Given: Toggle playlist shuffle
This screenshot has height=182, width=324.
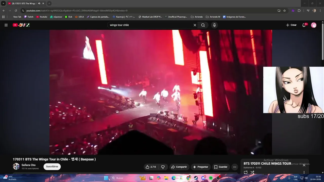Looking at the screenshot, I should (x=252, y=172).
